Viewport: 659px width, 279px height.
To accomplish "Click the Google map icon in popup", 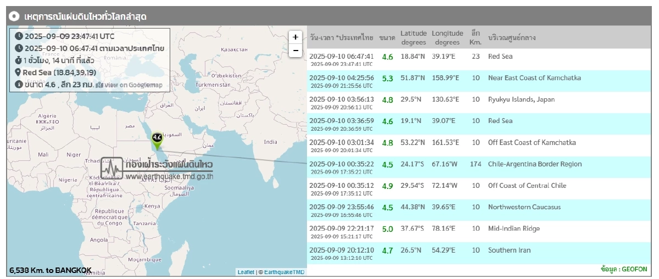I will [99, 85].
